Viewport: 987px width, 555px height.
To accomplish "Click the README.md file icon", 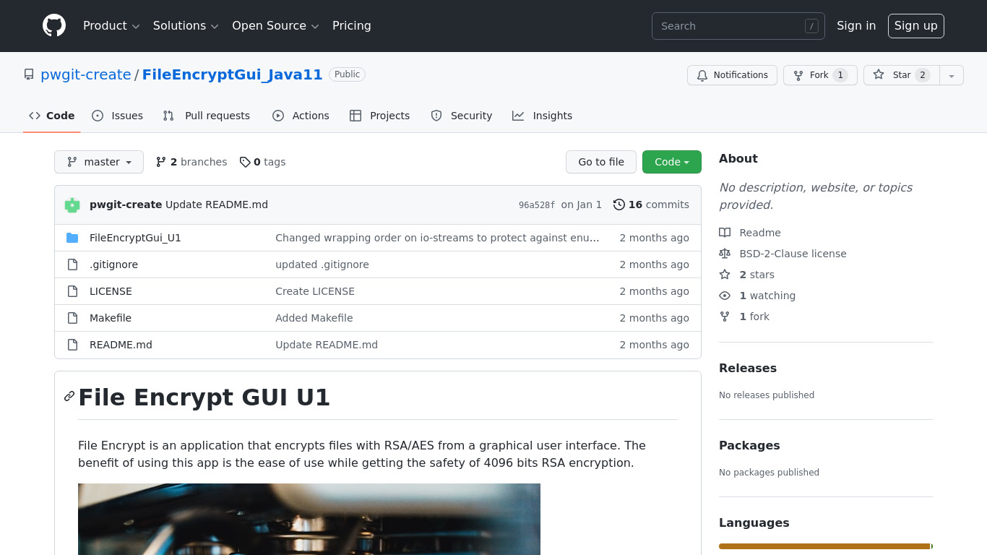I will 72,345.
